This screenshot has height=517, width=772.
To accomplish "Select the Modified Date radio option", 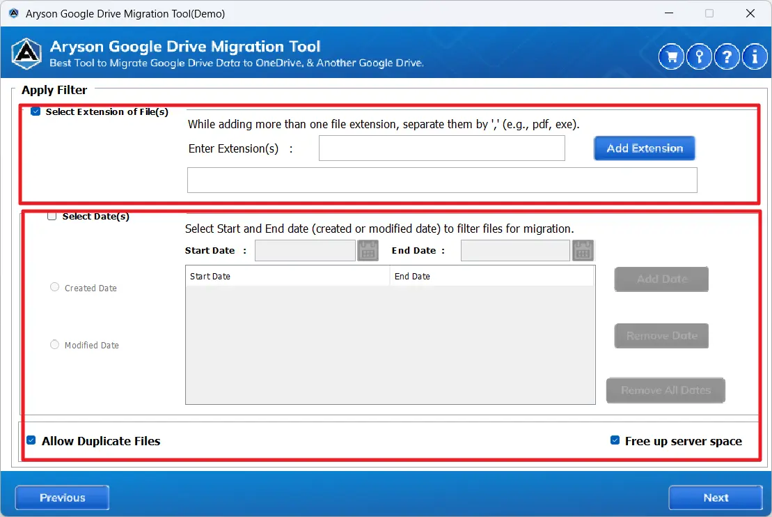I will (x=54, y=344).
